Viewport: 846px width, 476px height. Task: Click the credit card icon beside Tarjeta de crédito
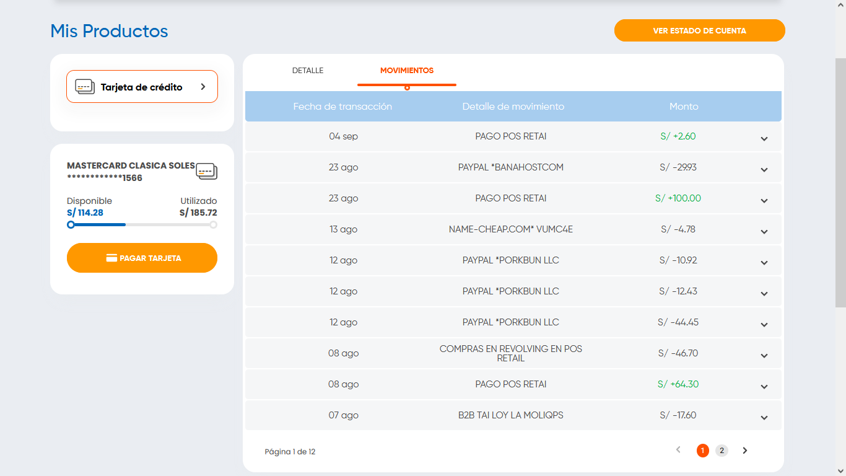[85, 87]
